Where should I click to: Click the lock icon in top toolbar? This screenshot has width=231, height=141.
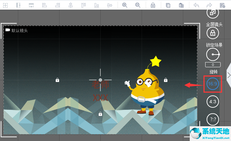[153, 5]
